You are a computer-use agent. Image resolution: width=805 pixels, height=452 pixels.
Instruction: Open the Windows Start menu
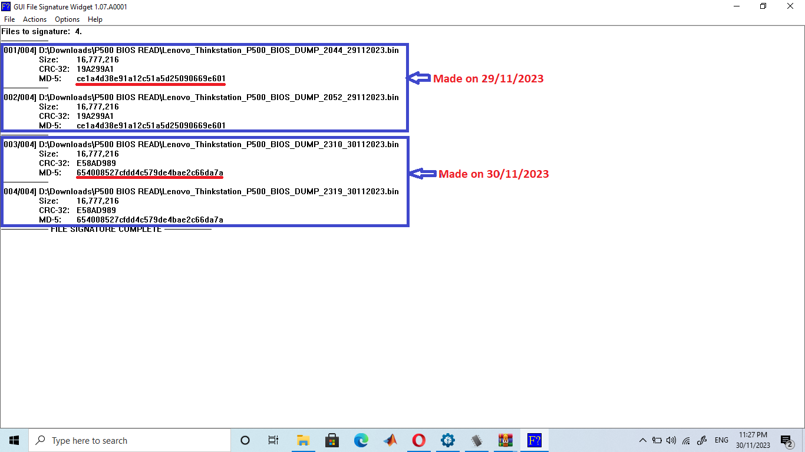tap(14, 440)
